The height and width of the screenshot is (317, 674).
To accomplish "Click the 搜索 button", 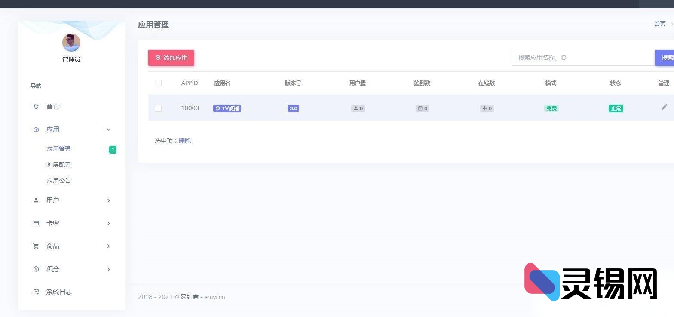I will 665,58.
